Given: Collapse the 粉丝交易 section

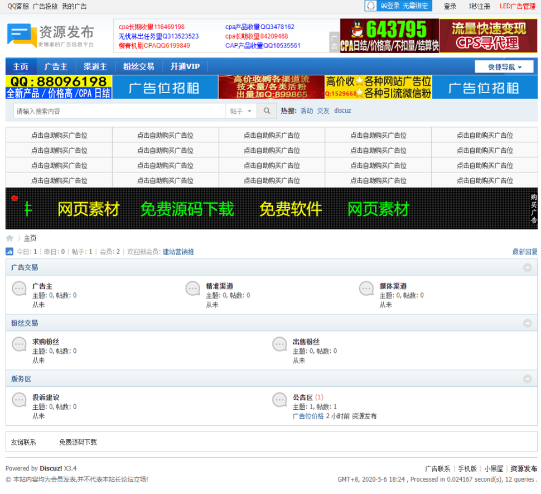Looking at the screenshot, I should (x=527, y=323).
